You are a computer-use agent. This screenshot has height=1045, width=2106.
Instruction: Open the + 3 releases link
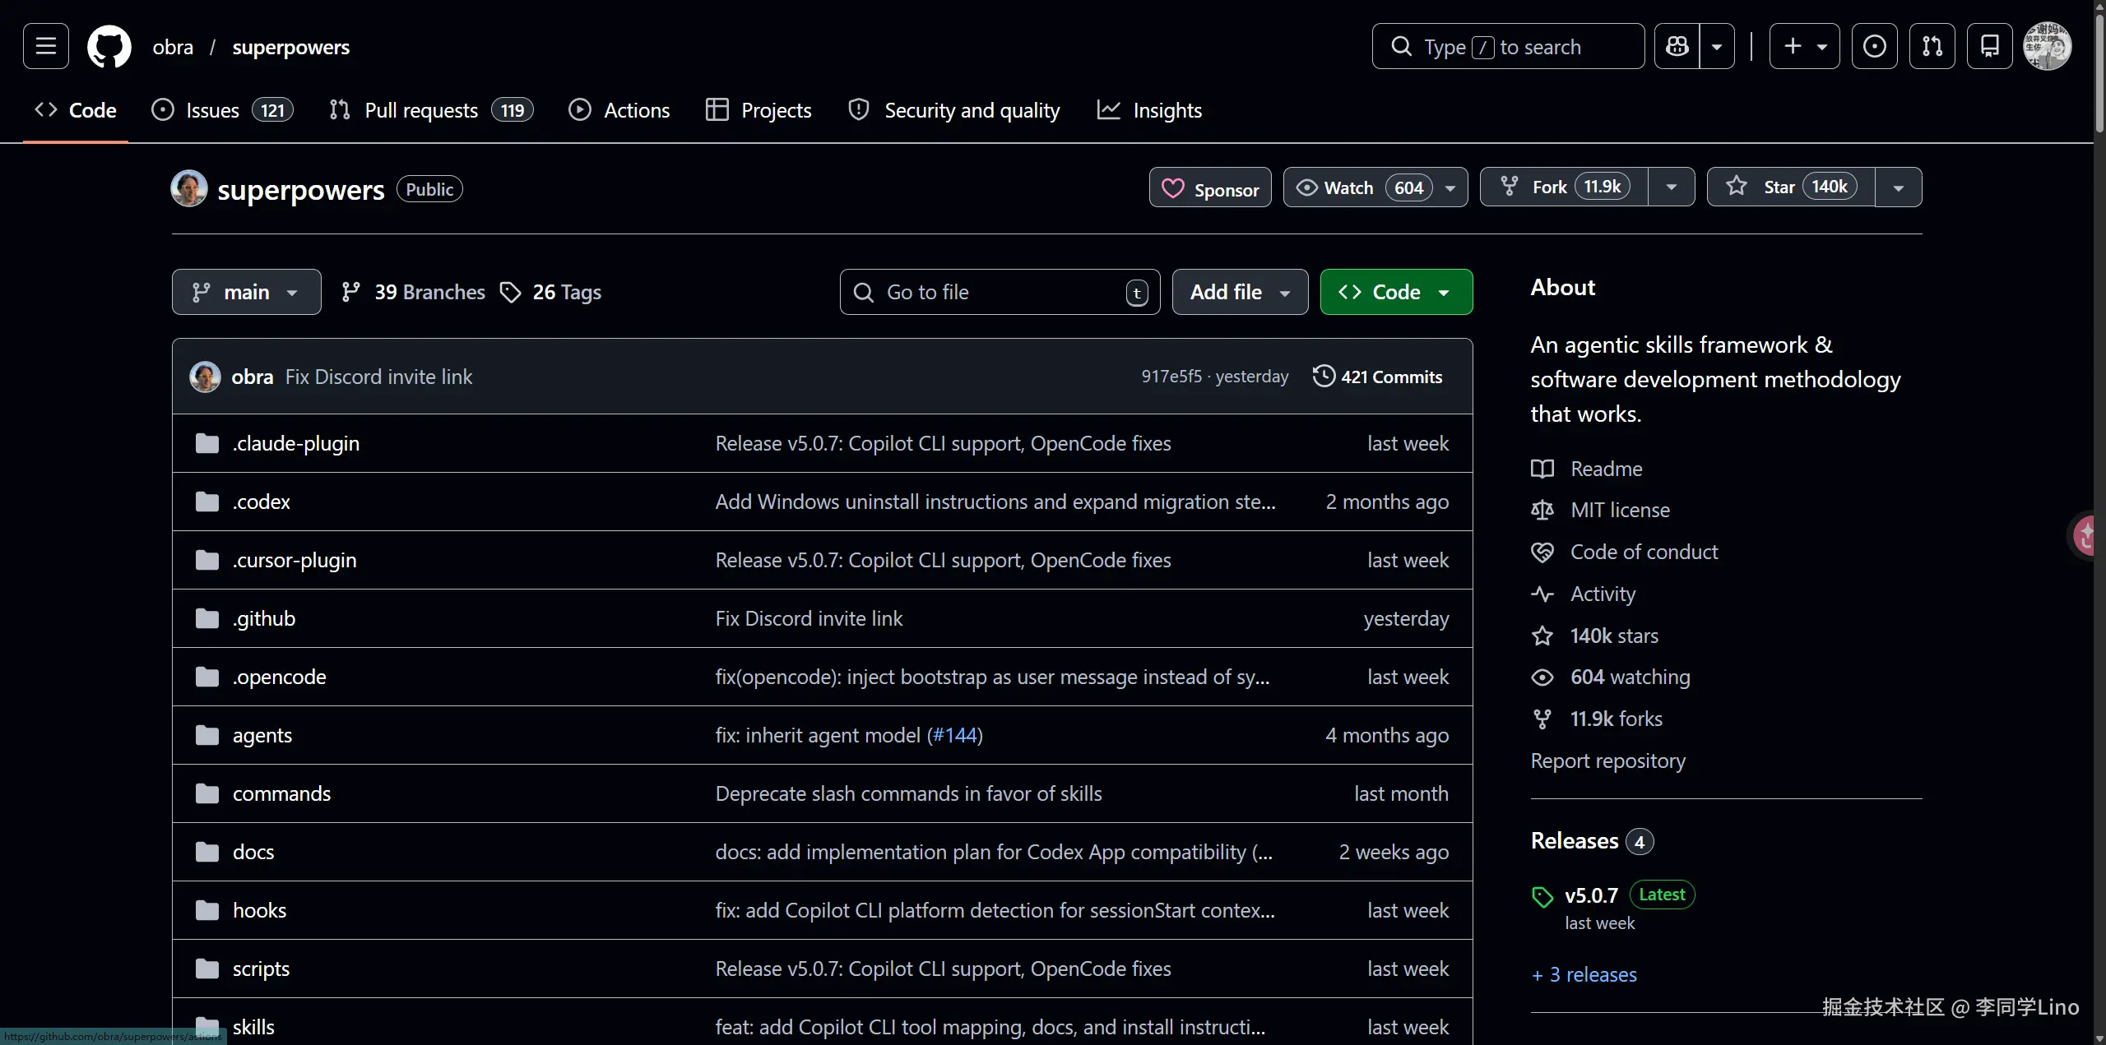tap(1584, 975)
